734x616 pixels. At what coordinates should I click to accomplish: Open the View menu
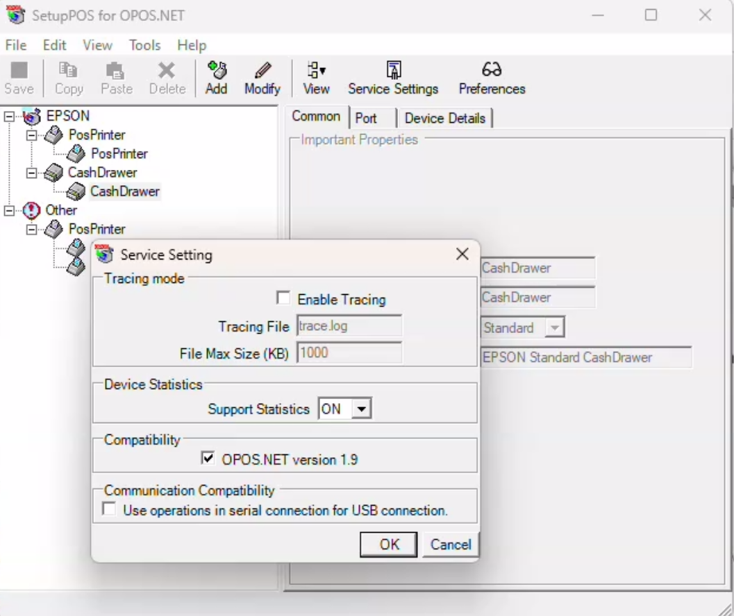point(97,45)
